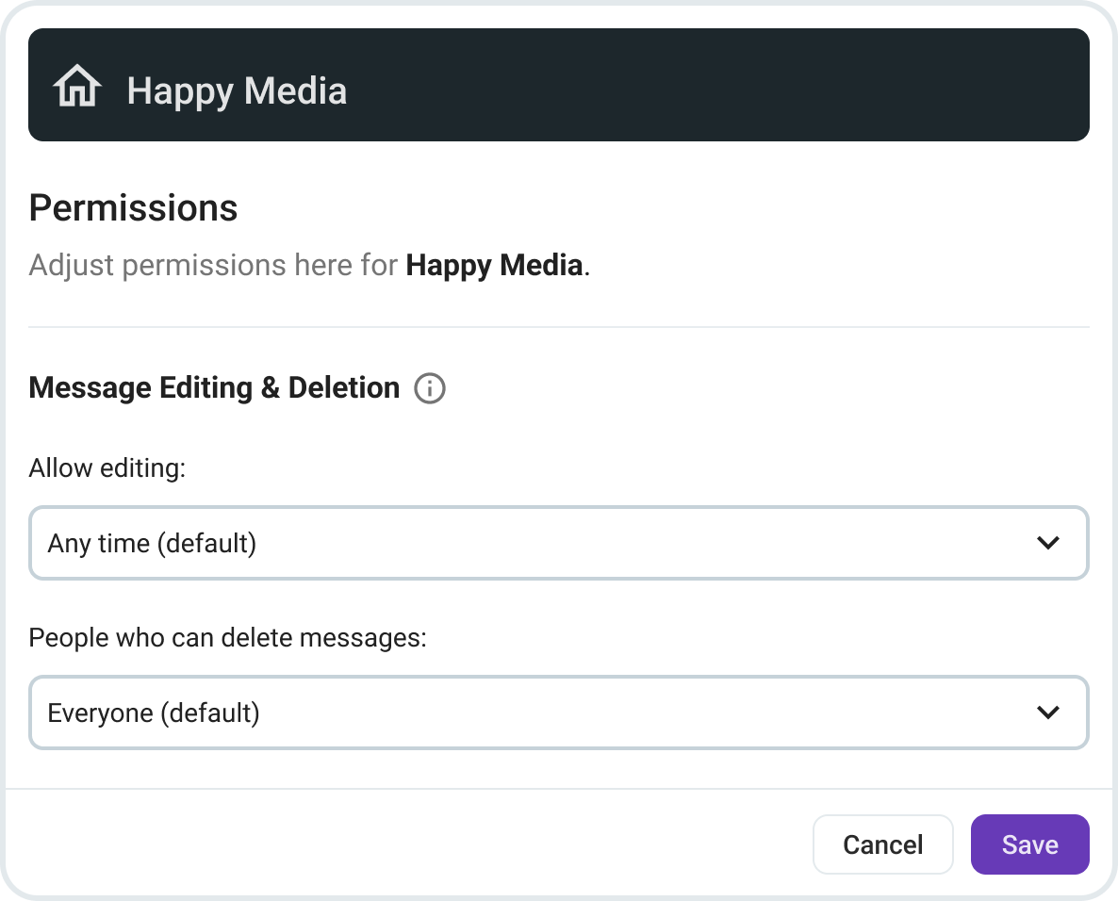Viewport: 1118px width, 901px height.
Task: Open the Allow editing dropdown
Action: [x=558, y=543]
